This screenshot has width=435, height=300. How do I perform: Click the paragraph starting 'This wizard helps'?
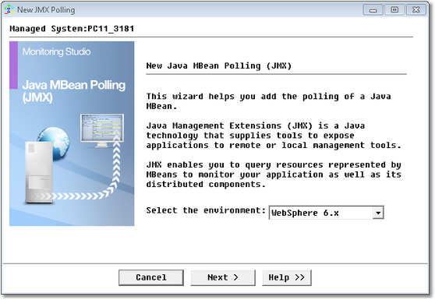pyautogui.click(x=268, y=101)
